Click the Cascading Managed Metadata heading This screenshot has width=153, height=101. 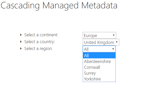59,6
